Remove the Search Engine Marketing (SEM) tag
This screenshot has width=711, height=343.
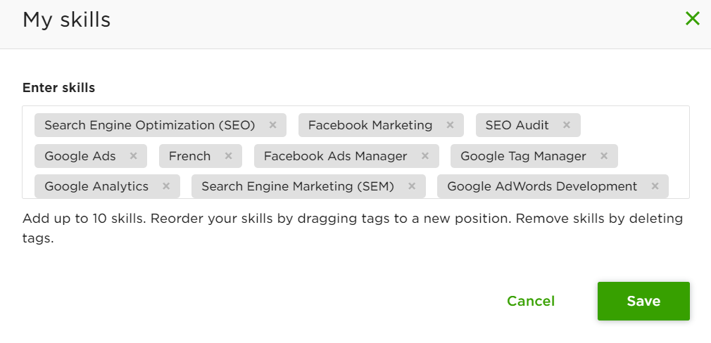click(412, 186)
